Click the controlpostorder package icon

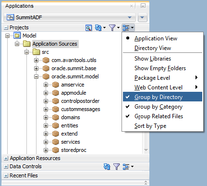(56, 101)
